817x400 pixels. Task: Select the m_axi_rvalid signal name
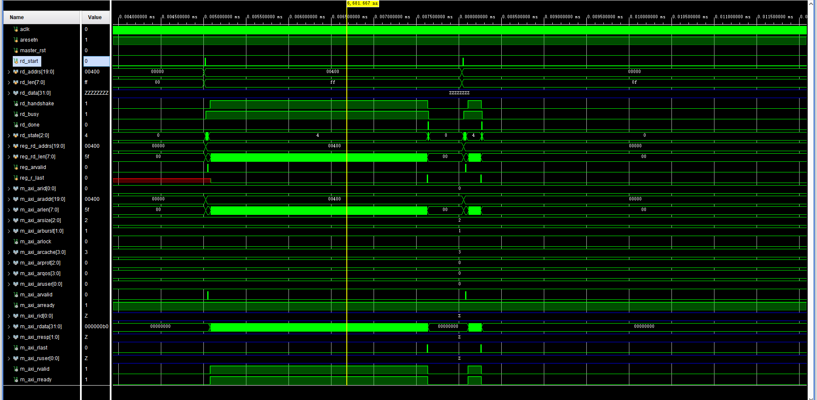click(36, 369)
